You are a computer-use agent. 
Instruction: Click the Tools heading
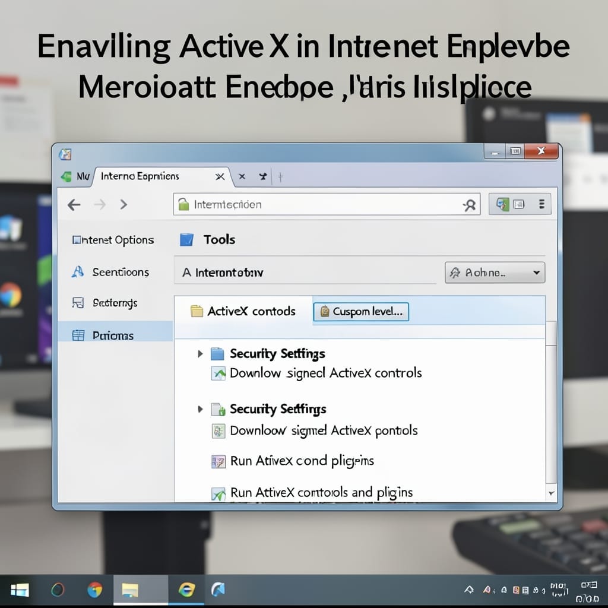point(220,240)
